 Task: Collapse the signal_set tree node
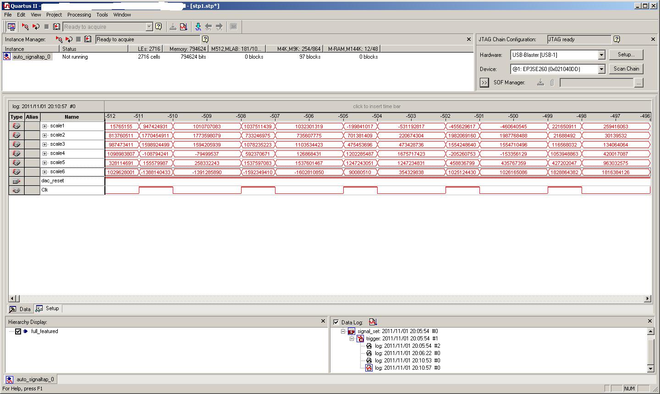(x=343, y=331)
